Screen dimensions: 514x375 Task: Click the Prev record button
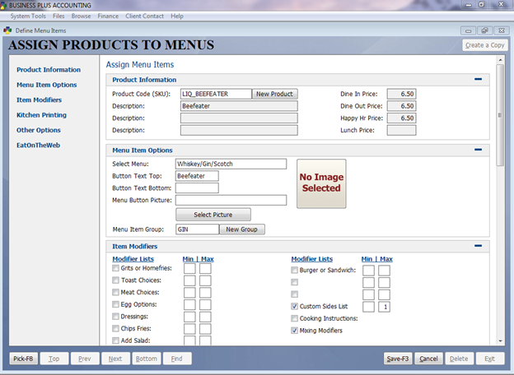click(x=85, y=359)
